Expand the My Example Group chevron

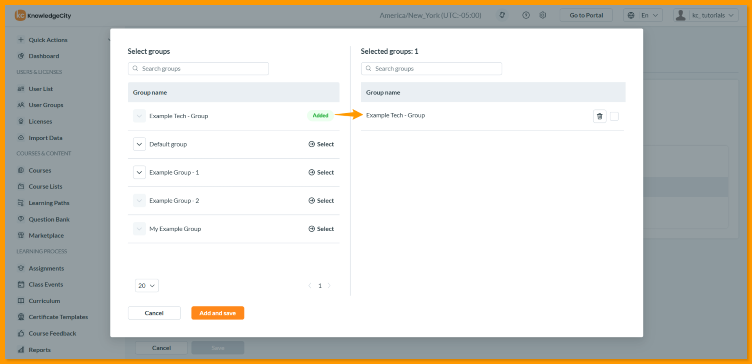[x=139, y=229]
